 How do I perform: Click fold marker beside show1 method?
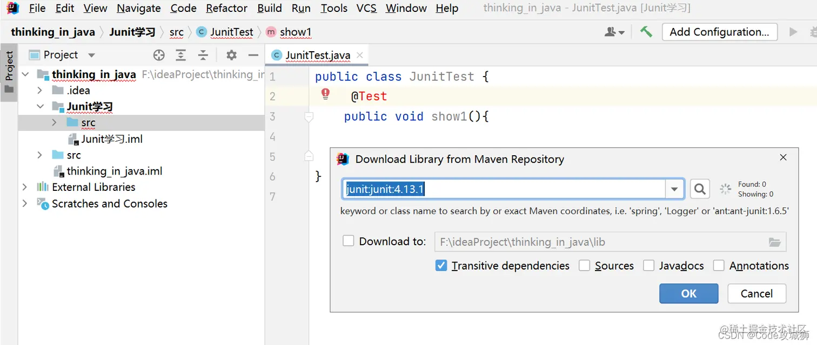click(309, 116)
